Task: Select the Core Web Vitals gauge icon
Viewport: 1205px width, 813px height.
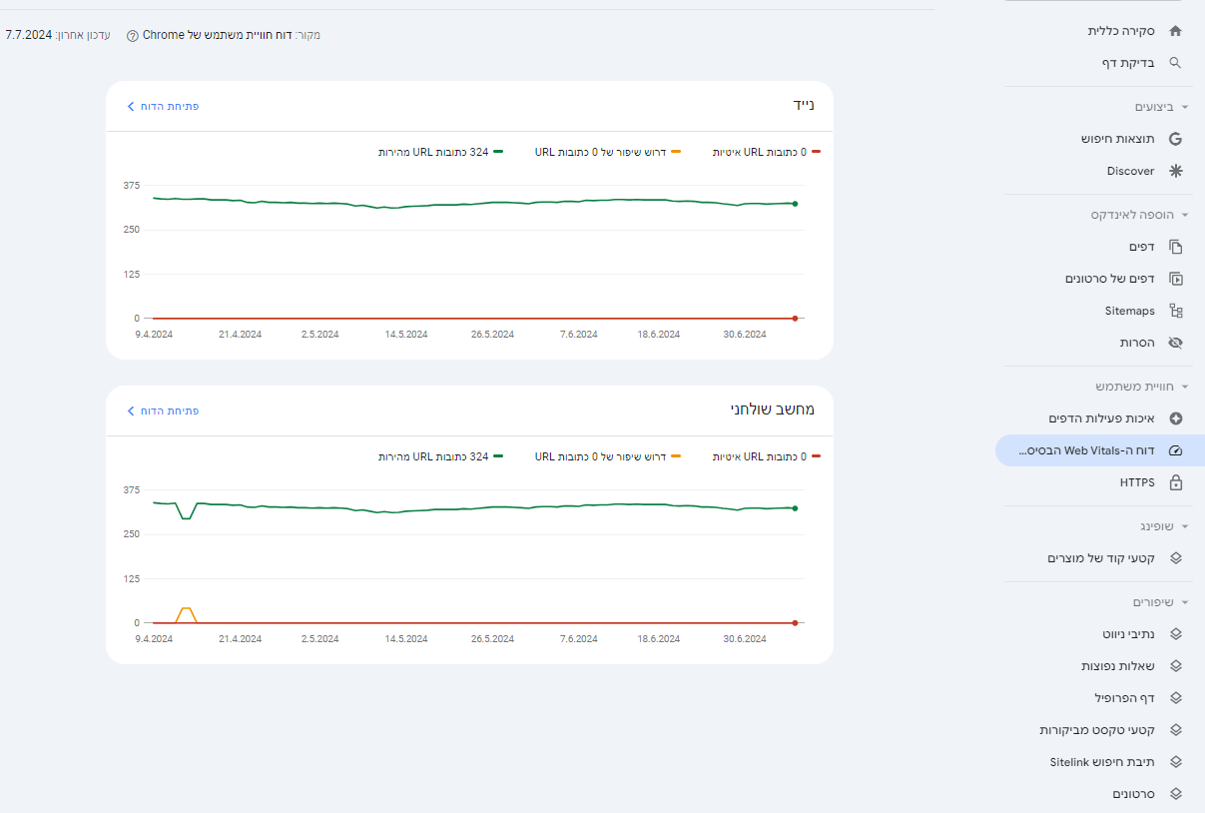Action: [x=1175, y=450]
